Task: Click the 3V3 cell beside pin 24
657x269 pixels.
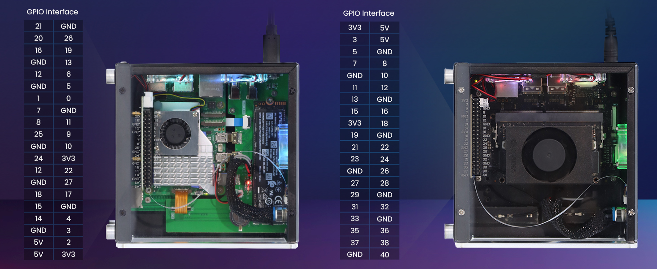Action: (x=68, y=158)
